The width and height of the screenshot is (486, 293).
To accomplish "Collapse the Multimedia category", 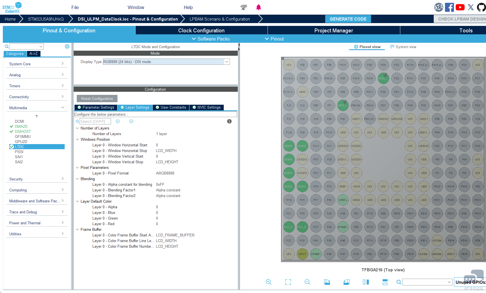I will click(37, 108).
